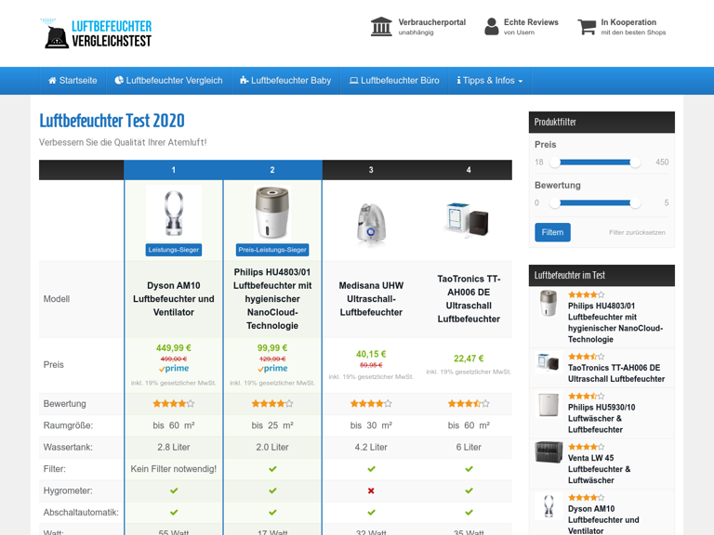
Task: Click the Luftbefeuchter Vergleichstest logo
Action: (x=97, y=33)
